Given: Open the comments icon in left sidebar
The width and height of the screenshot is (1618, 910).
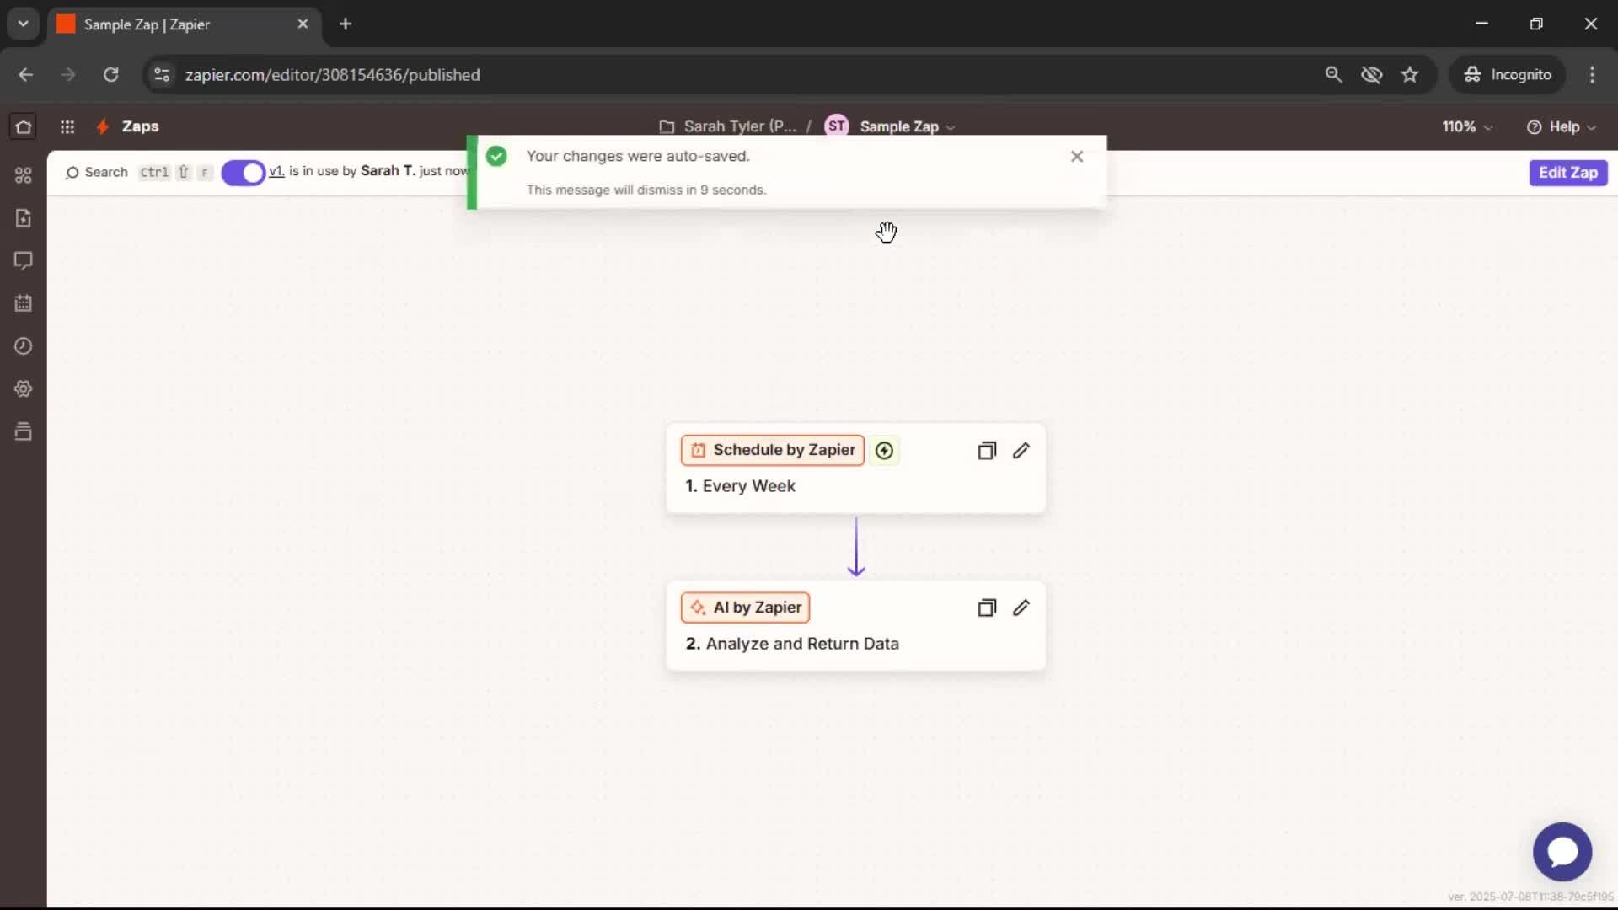Looking at the screenshot, I should pos(24,260).
